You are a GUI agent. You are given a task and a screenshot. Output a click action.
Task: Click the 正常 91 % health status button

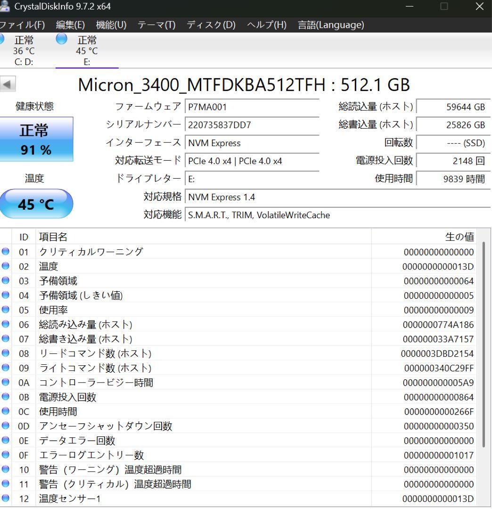coord(36,139)
